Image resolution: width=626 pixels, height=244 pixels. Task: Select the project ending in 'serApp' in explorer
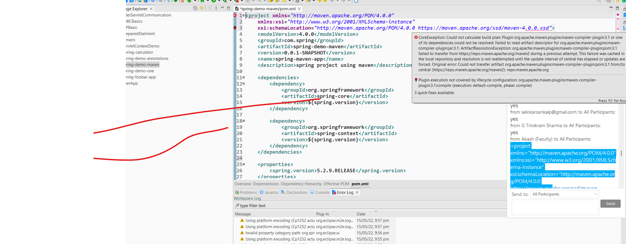pos(132,83)
